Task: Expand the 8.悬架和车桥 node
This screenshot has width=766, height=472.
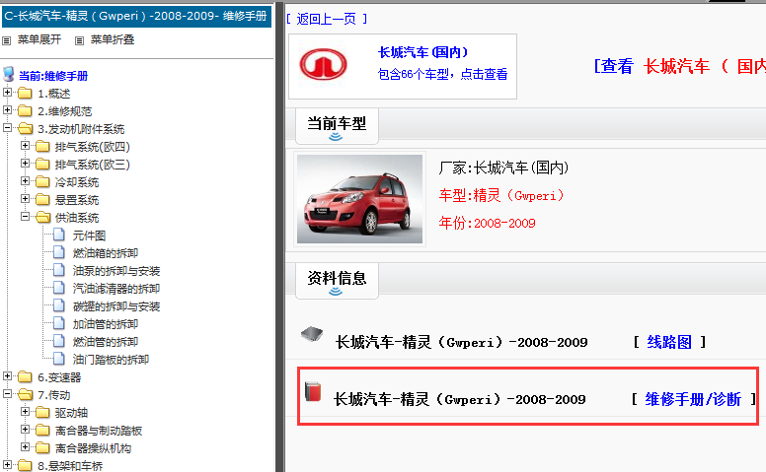Action: tap(7, 465)
